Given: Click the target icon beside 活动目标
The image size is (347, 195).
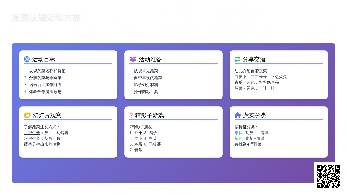Looking at the screenshot, I should (27, 59).
